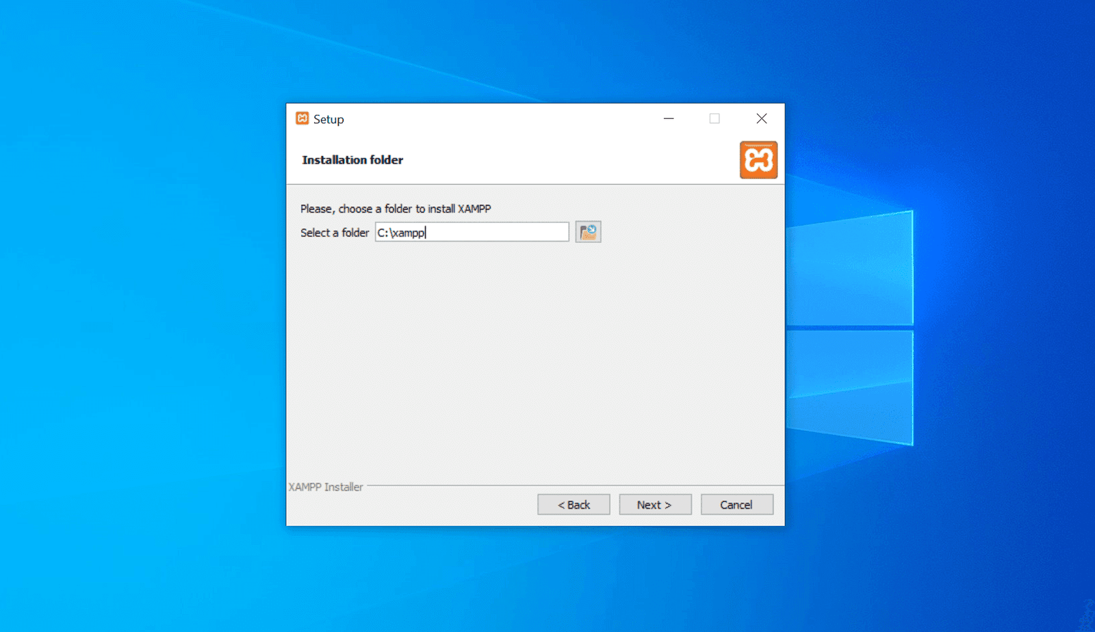Viewport: 1095px width, 632px height.
Task: Click the folder path input field
Action: (x=472, y=232)
